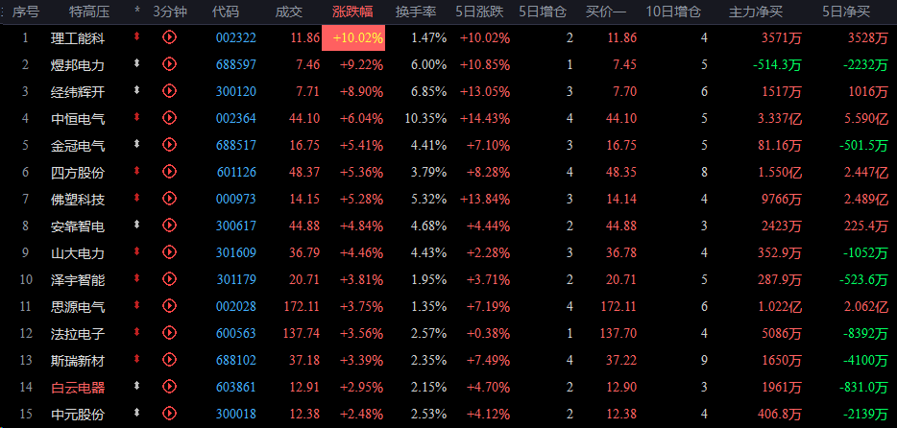This screenshot has height=428, width=897.
Task: Click the +9.22% change cell for 煜邦电力
Action: [361, 64]
